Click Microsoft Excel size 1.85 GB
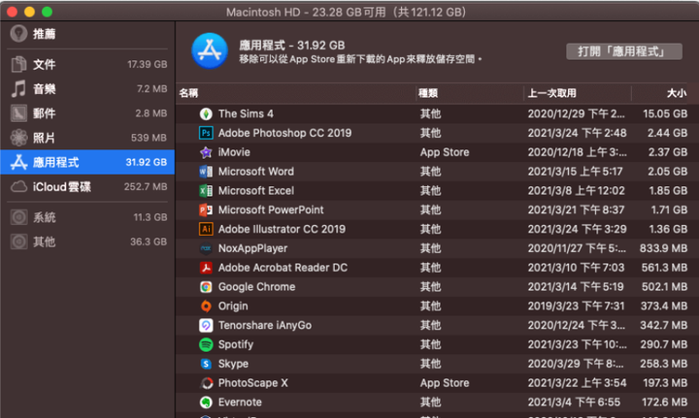The height and width of the screenshot is (418, 699). [x=668, y=190]
